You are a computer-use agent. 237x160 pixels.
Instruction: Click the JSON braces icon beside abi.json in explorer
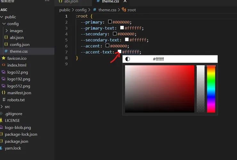click(6, 37)
